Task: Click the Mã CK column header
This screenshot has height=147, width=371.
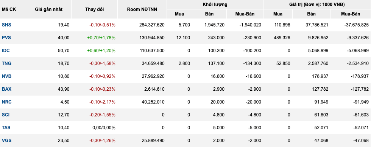Action: [x=9, y=9]
